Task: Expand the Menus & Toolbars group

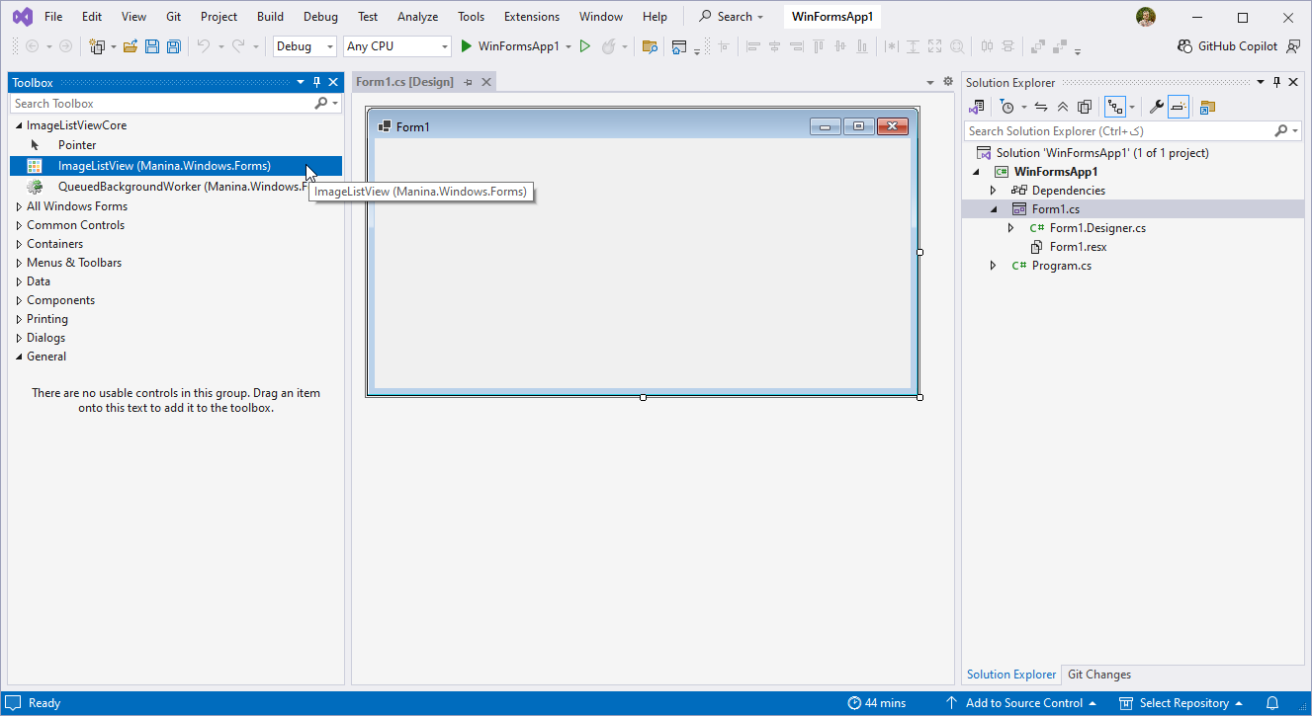Action: click(x=19, y=263)
